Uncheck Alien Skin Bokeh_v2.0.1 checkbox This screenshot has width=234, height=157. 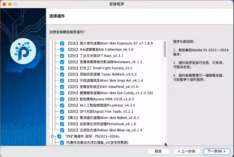point(62,118)
